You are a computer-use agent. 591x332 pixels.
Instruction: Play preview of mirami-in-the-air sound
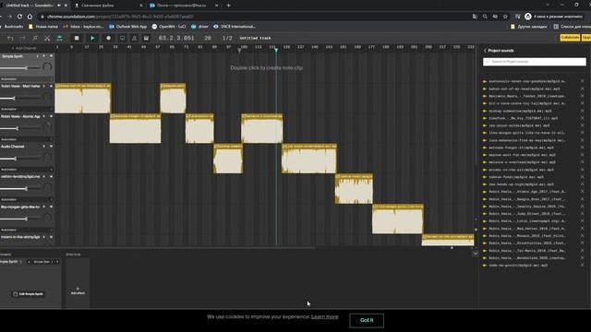485,170
